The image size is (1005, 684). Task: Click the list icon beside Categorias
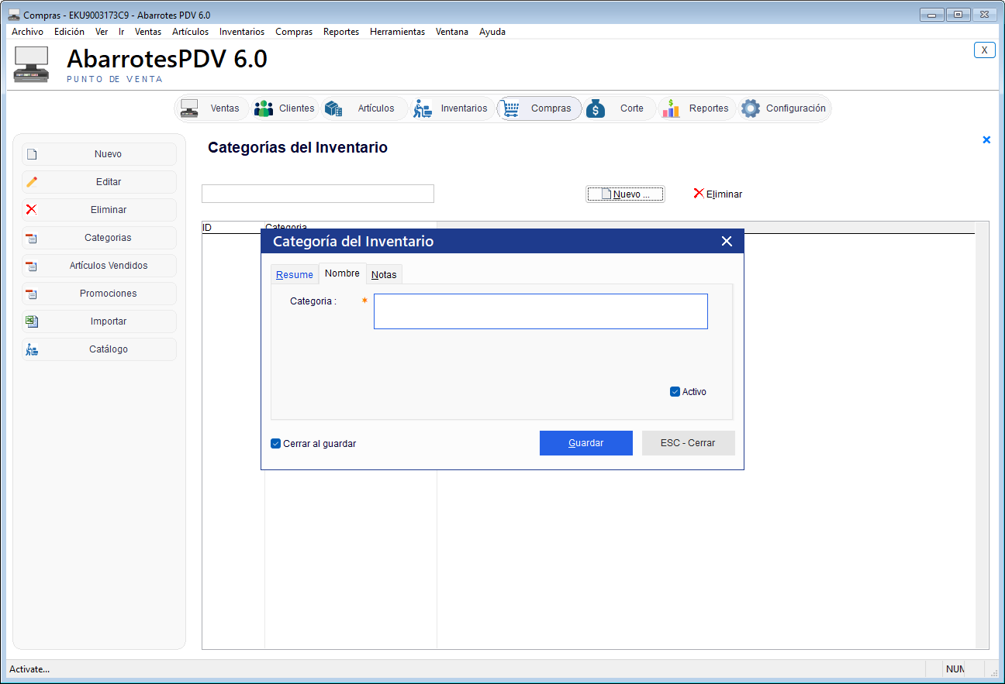(32, 238)
